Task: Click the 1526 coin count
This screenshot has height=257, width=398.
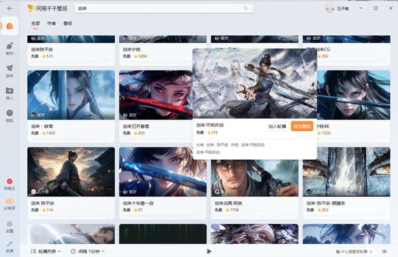Action: click(326, 133)
